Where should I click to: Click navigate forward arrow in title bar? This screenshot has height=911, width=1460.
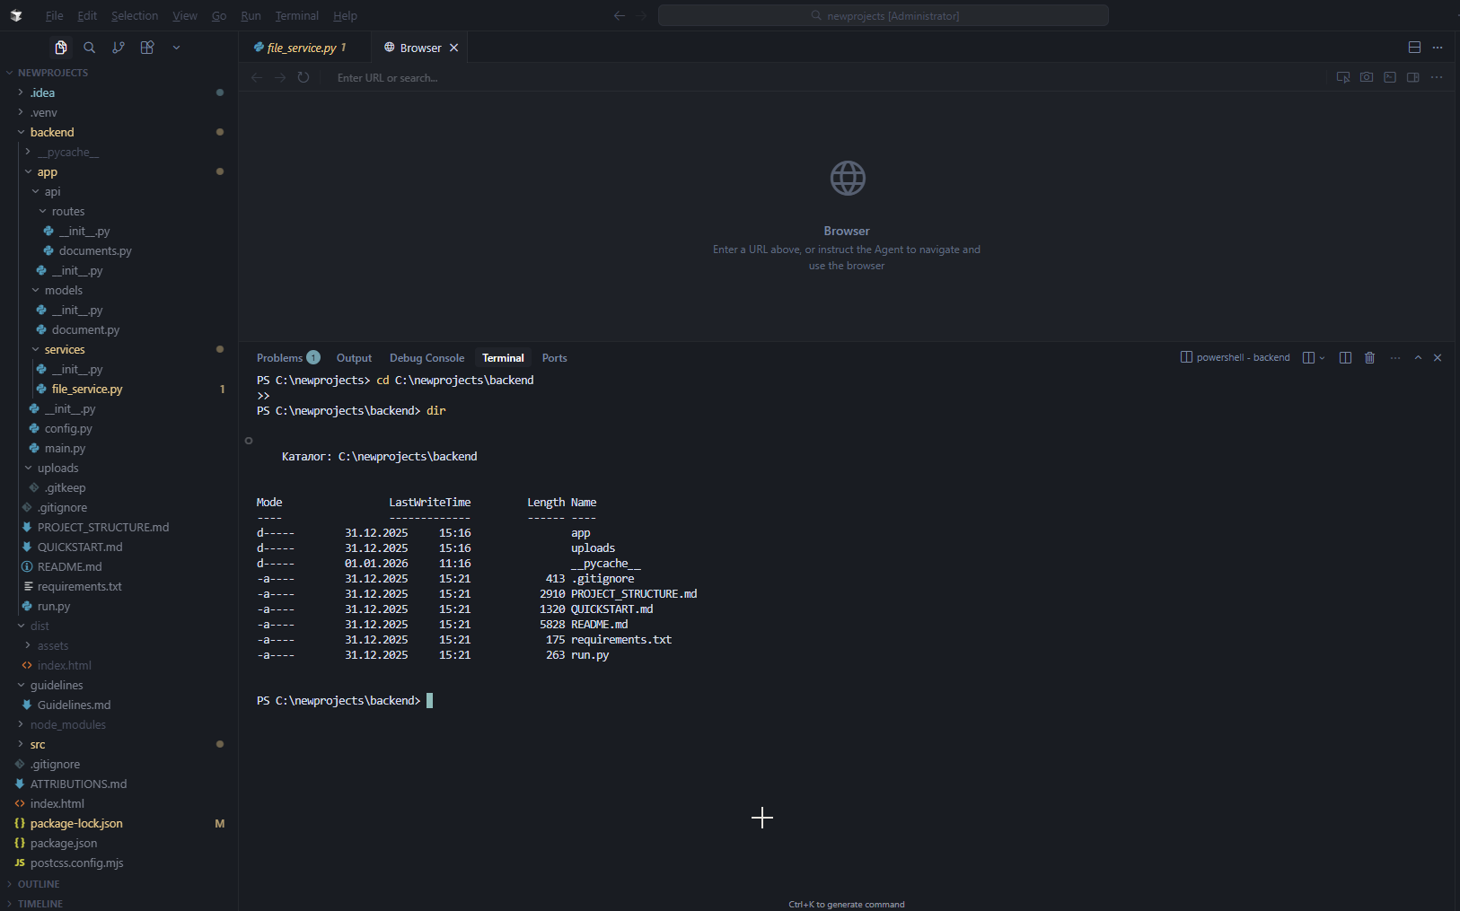coord(641,15)
